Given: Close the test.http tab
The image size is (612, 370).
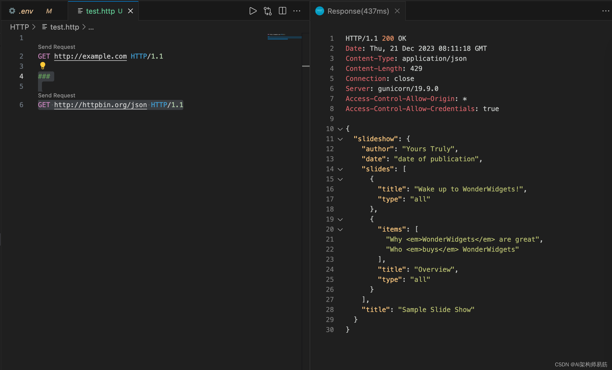Looking at the screenshot, I should (131, 11).
